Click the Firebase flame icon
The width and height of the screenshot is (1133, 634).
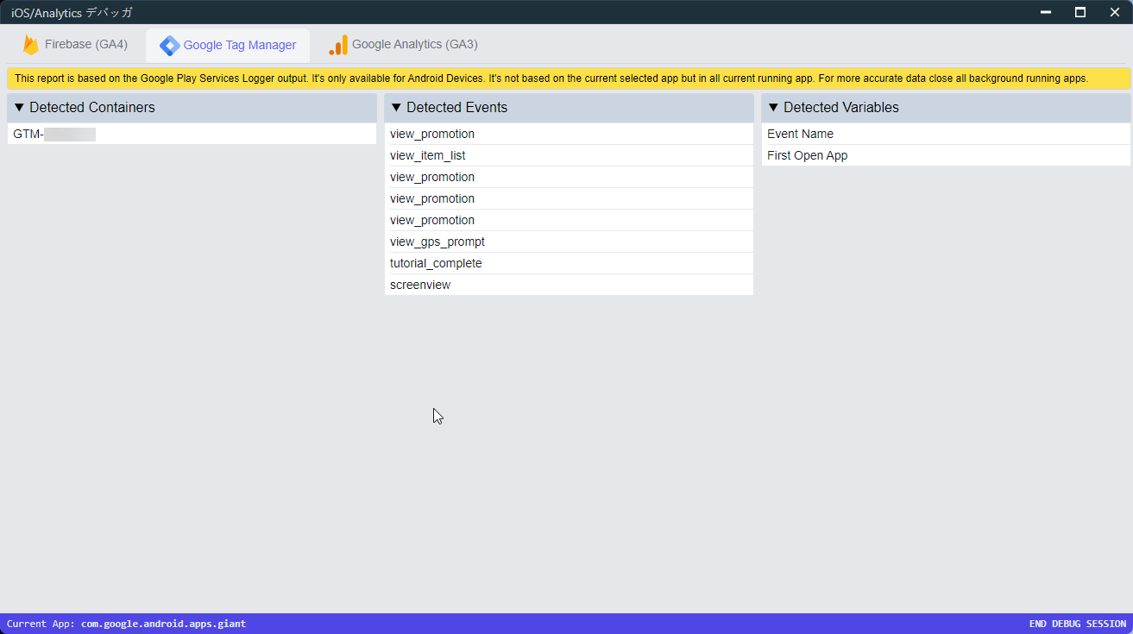coord(31,45)
